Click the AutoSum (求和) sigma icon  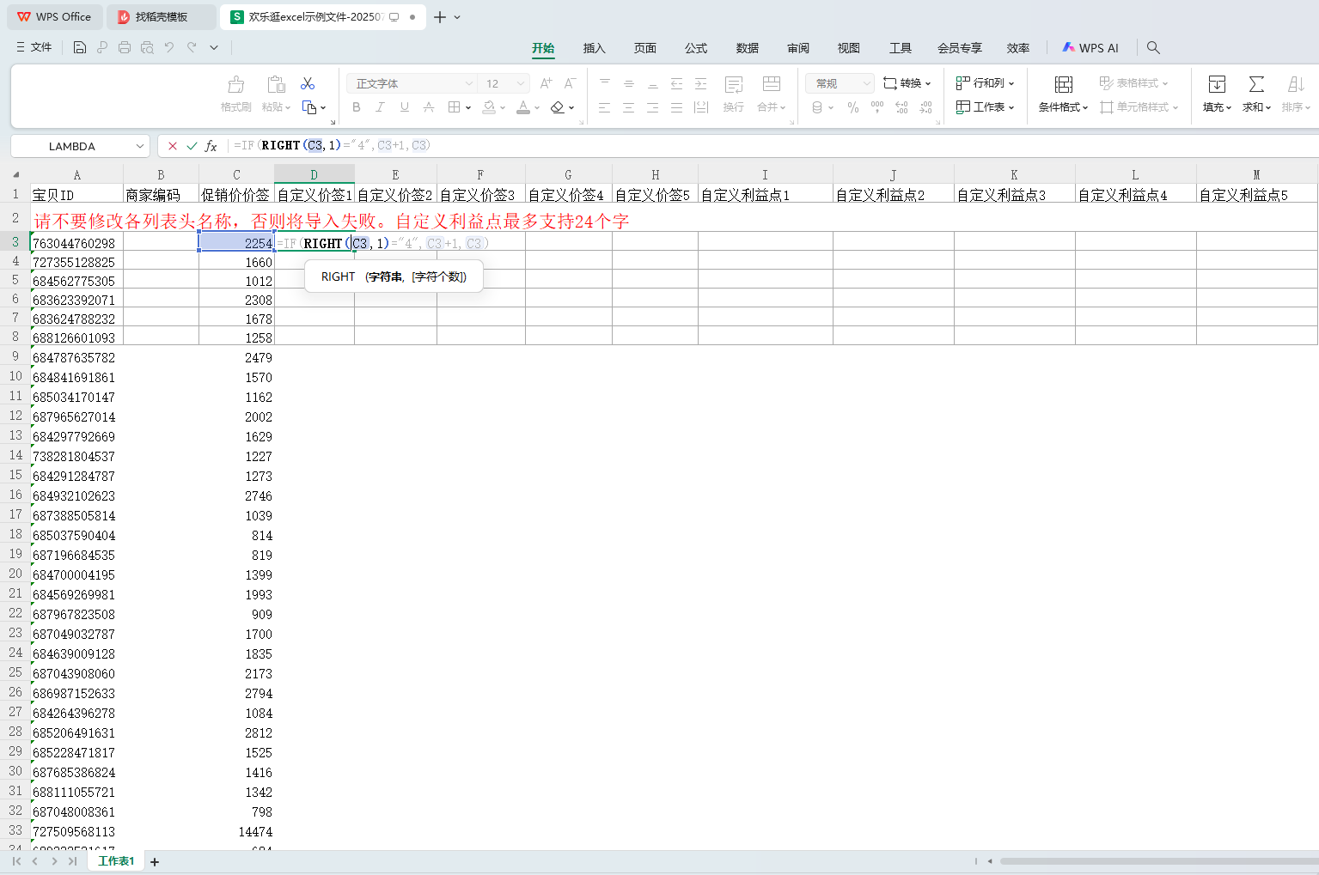point(1256,84)
